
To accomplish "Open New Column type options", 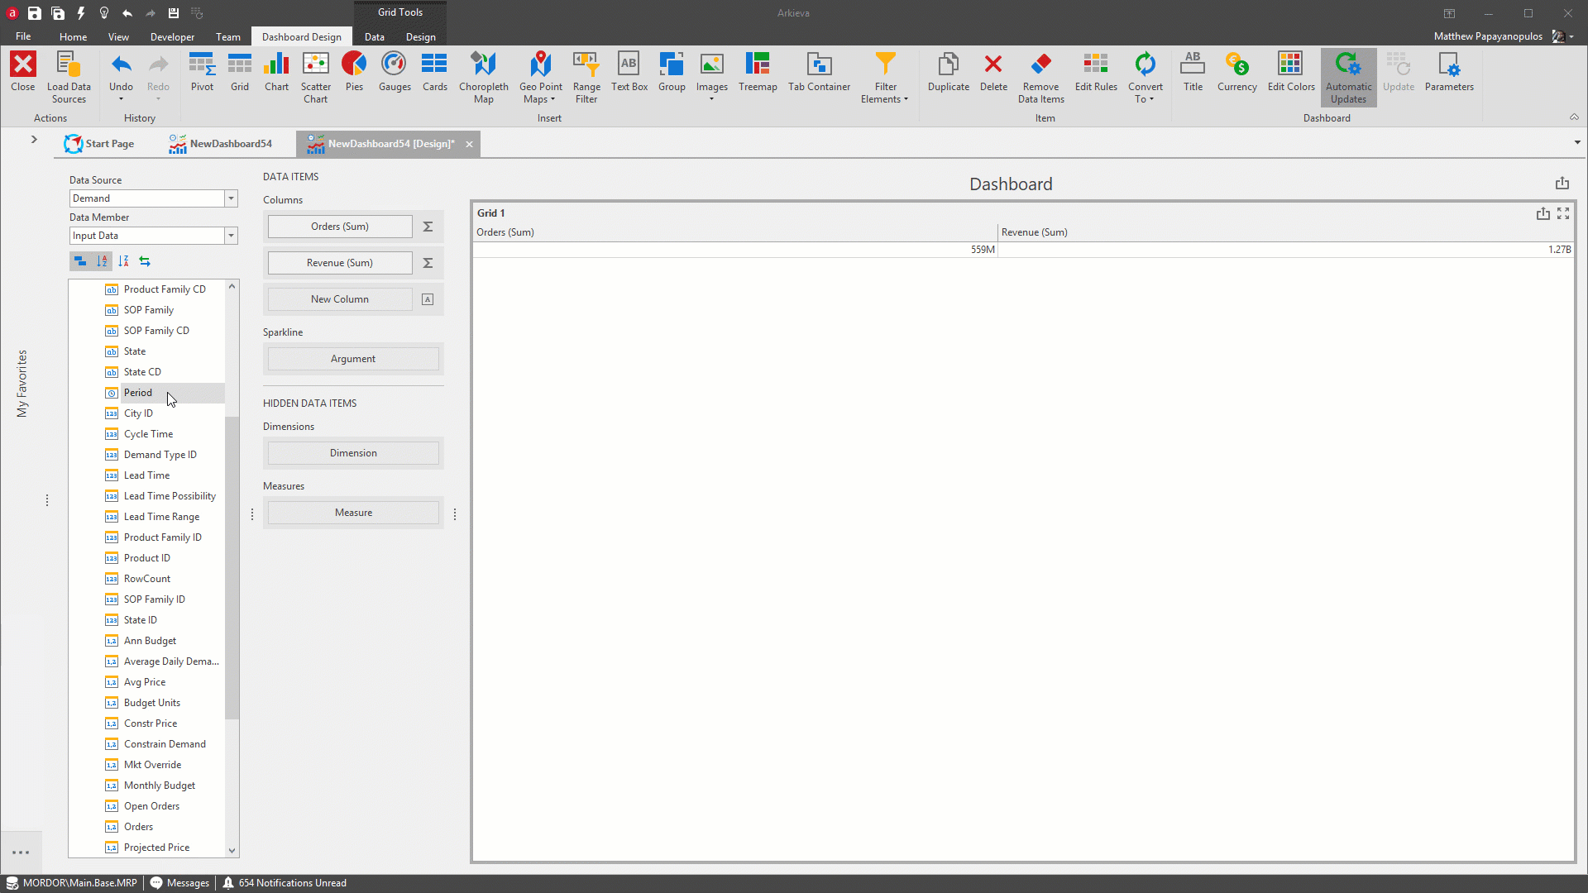I will [x=428, y=299].
